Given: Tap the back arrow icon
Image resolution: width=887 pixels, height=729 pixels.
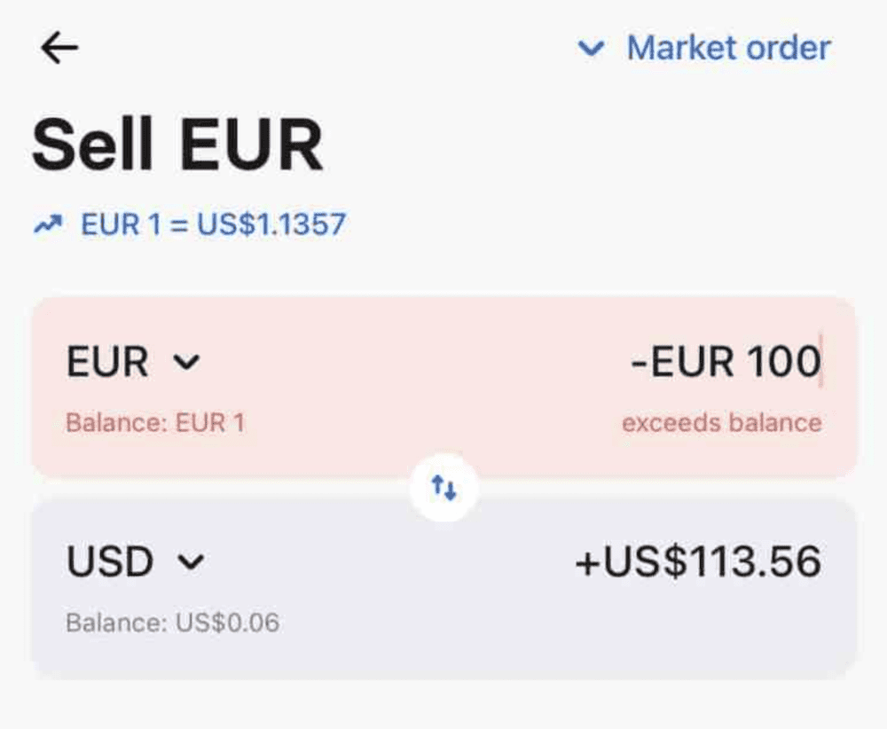Looking at the screenshot, I should click(59, 48).
